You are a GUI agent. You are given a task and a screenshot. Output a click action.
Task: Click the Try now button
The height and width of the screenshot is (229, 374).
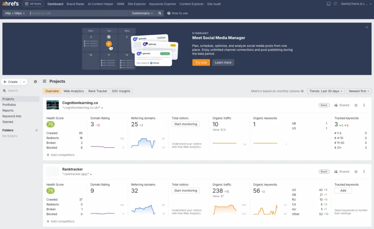[x=201, y=62]
